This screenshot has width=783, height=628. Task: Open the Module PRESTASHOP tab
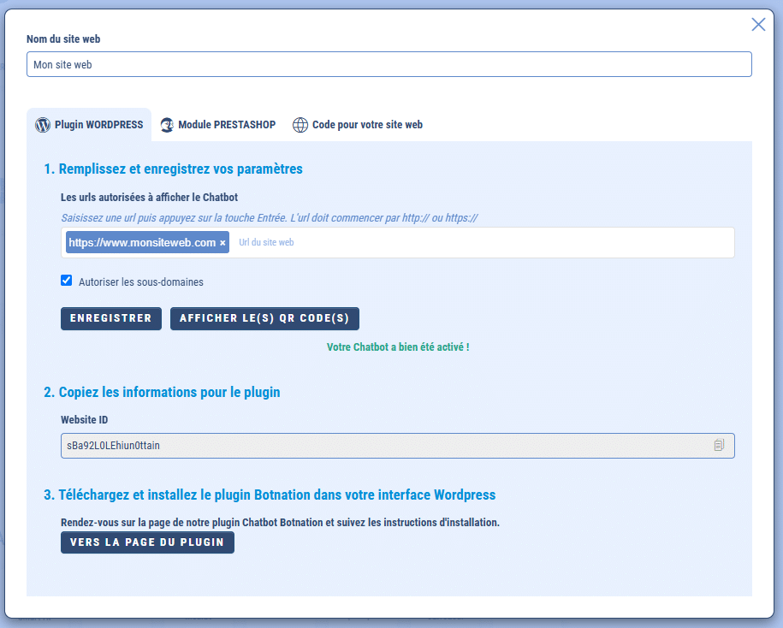(227, 125)
